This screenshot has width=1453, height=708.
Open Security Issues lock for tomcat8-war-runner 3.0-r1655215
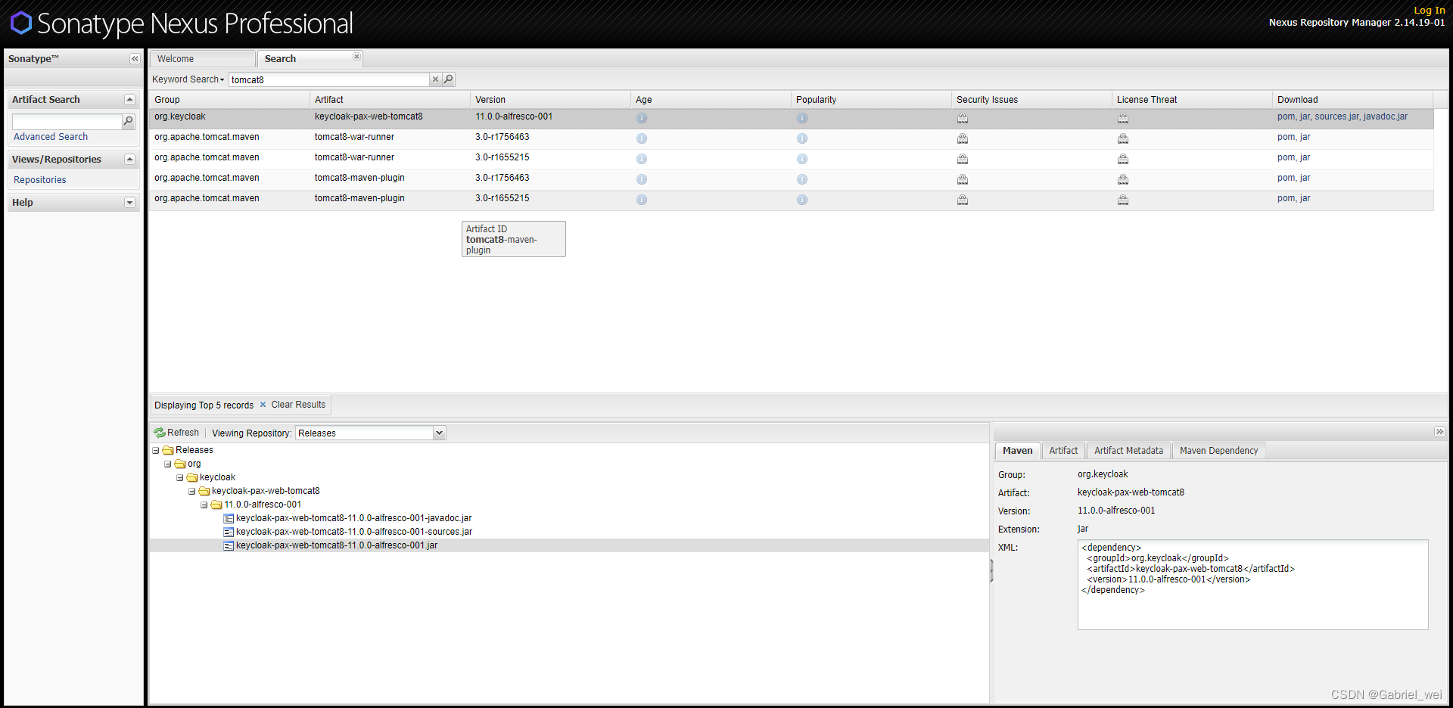click(x=963, y=159)
